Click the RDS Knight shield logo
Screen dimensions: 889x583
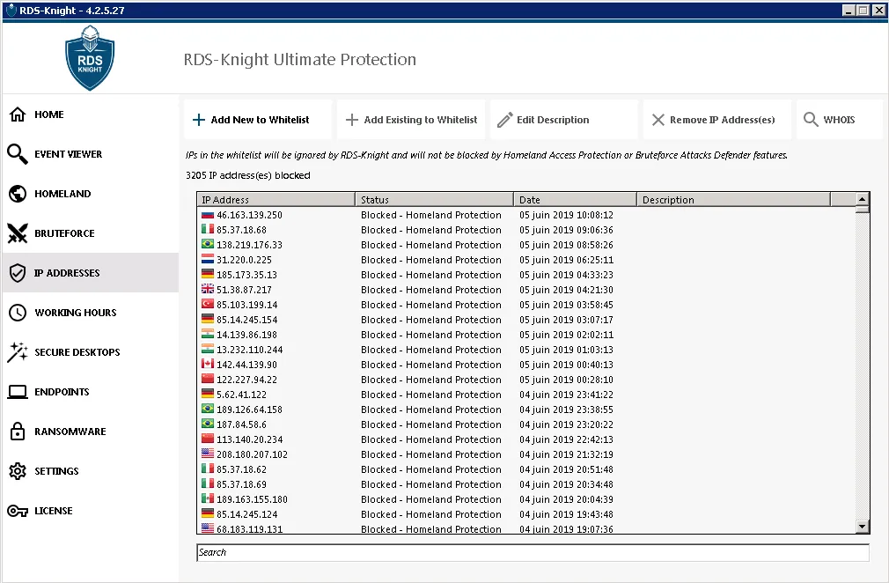pyautogui.click(x=90, y=58)
